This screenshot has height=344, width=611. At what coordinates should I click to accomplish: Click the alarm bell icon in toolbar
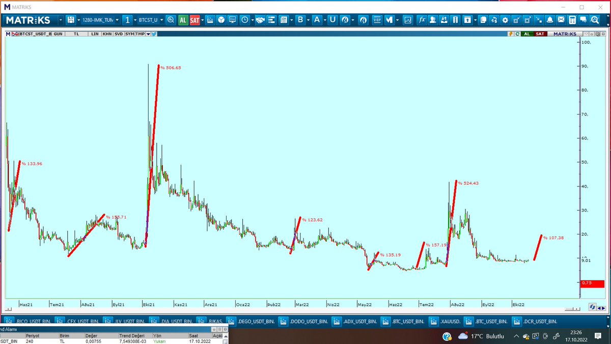[x=550, y=20]
